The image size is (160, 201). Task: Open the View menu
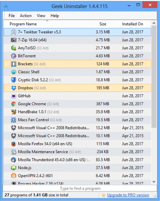coord(41,16)
